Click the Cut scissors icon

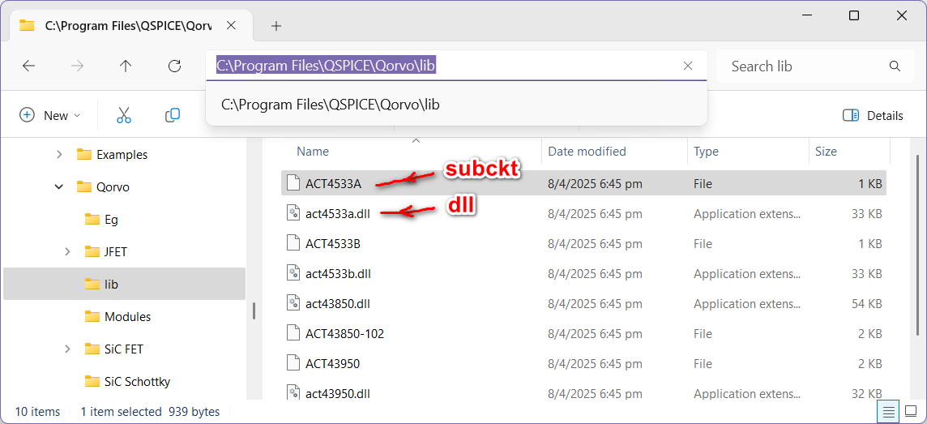pos(123,115)
